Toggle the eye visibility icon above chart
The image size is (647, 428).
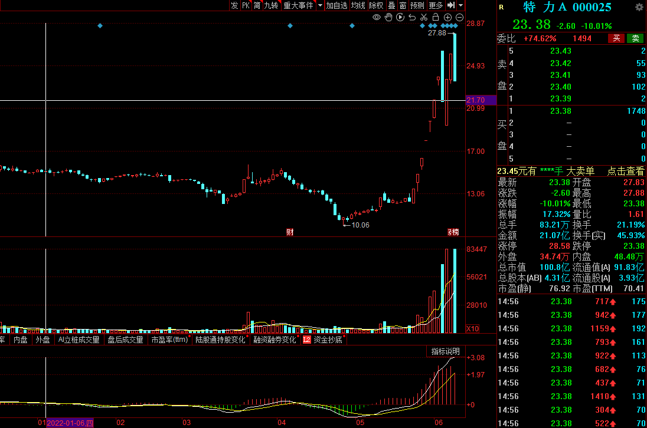(x=376, y=17)
